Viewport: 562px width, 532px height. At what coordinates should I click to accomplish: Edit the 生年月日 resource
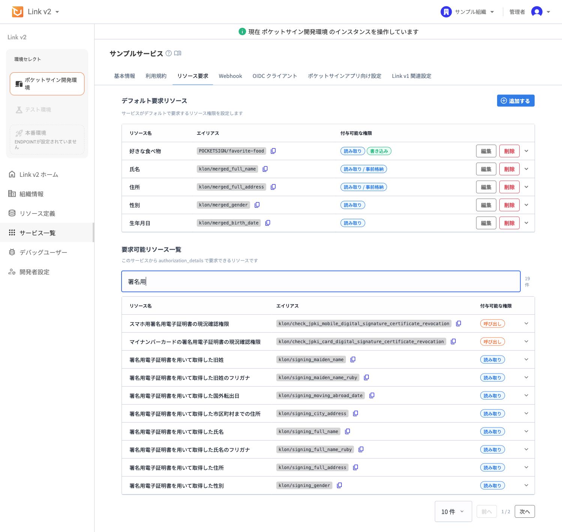pyautogui.click(x=486, y=223)
